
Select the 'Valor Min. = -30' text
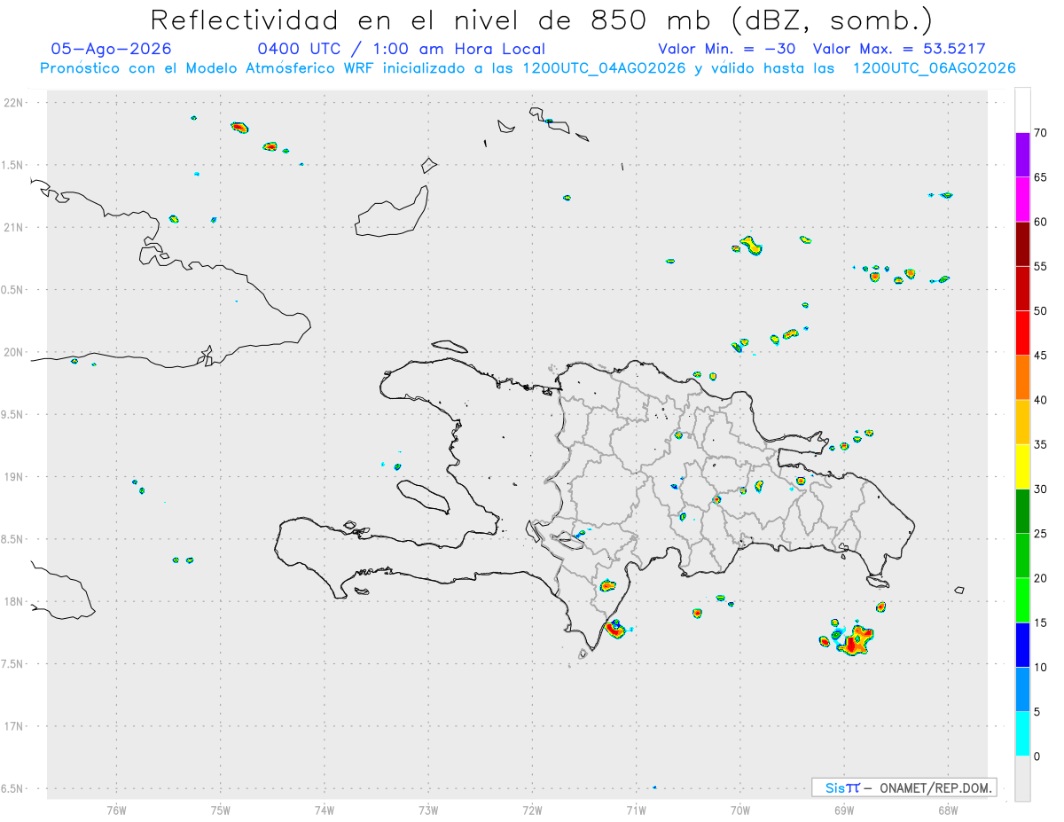coord(729,49)
